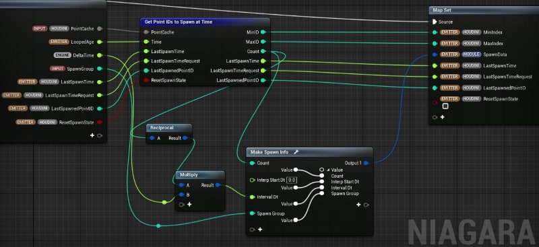The height and width of the screenshot is (247, 539).
Task: Click LastSpawnedPointID output pin on Get Point IDs
Action: coord(263,80)
